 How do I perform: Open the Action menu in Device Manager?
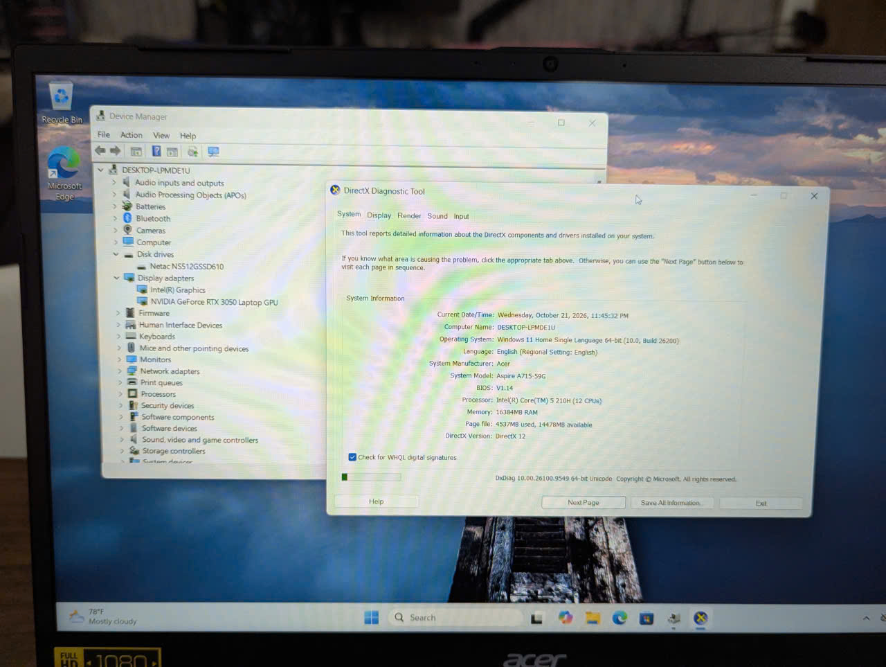[132, 135]
